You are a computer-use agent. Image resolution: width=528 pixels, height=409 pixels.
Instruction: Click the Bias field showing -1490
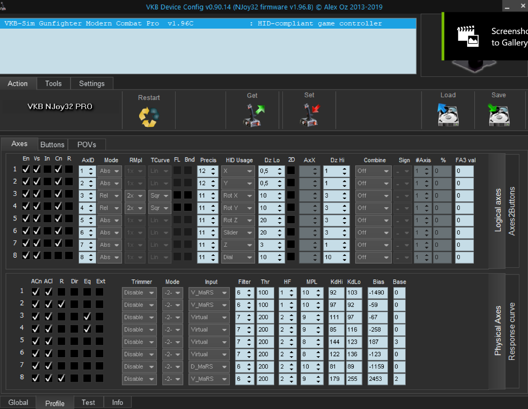tap(377, 293)
